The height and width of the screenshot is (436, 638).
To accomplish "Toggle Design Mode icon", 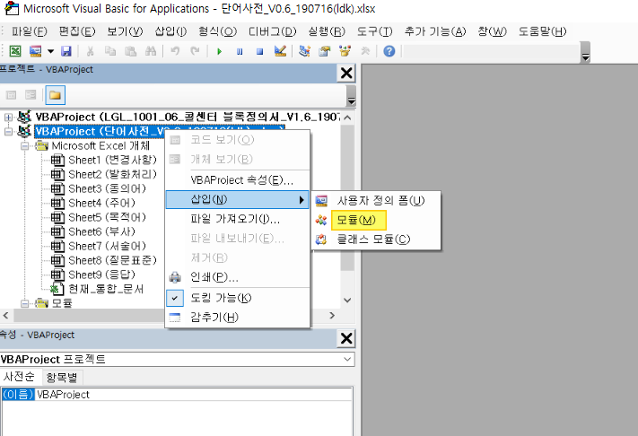I will click(280, 51).
